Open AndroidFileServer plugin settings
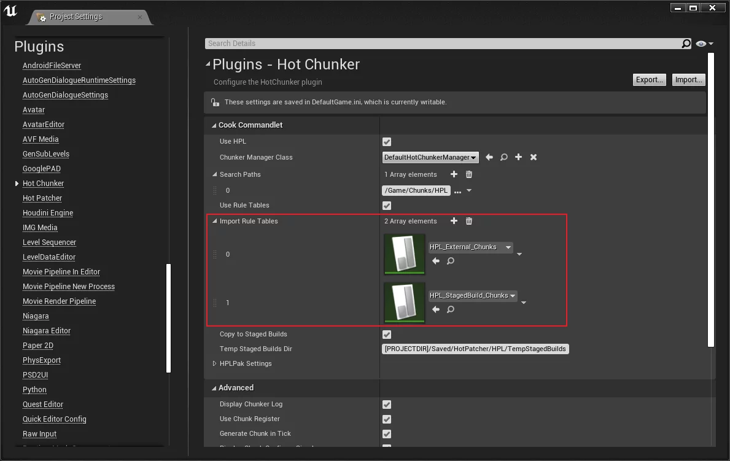 52,66
